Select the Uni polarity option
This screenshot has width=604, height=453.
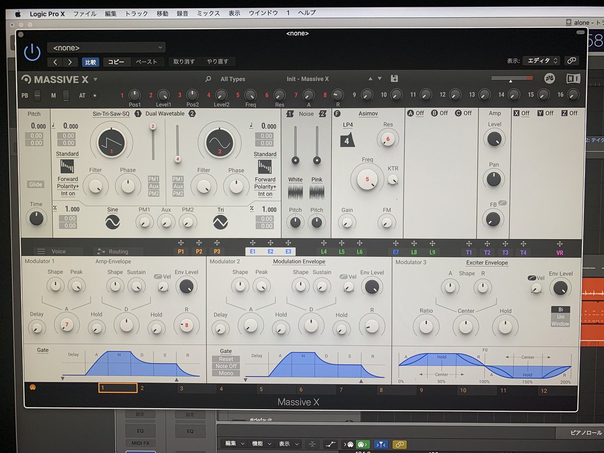(560, 317)
